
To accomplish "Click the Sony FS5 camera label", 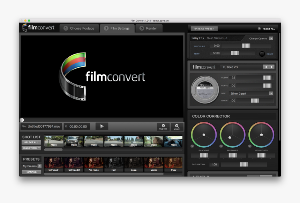I will tap(198, 38).
